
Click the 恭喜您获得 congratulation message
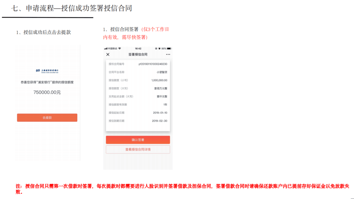click(47, 82)
